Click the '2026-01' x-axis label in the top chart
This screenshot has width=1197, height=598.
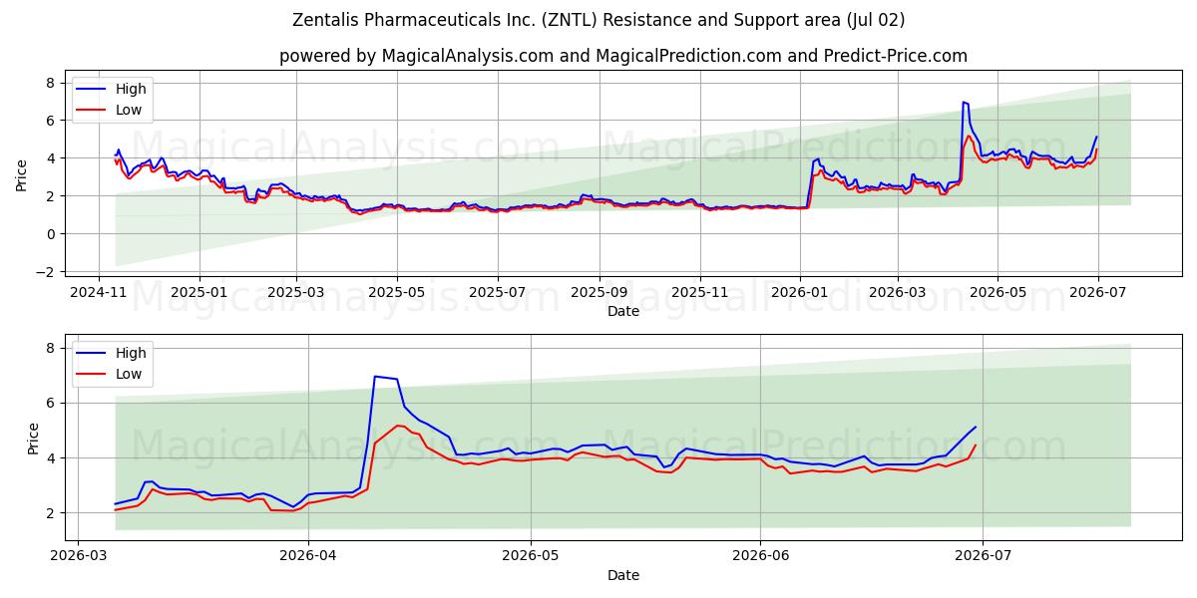800,293
